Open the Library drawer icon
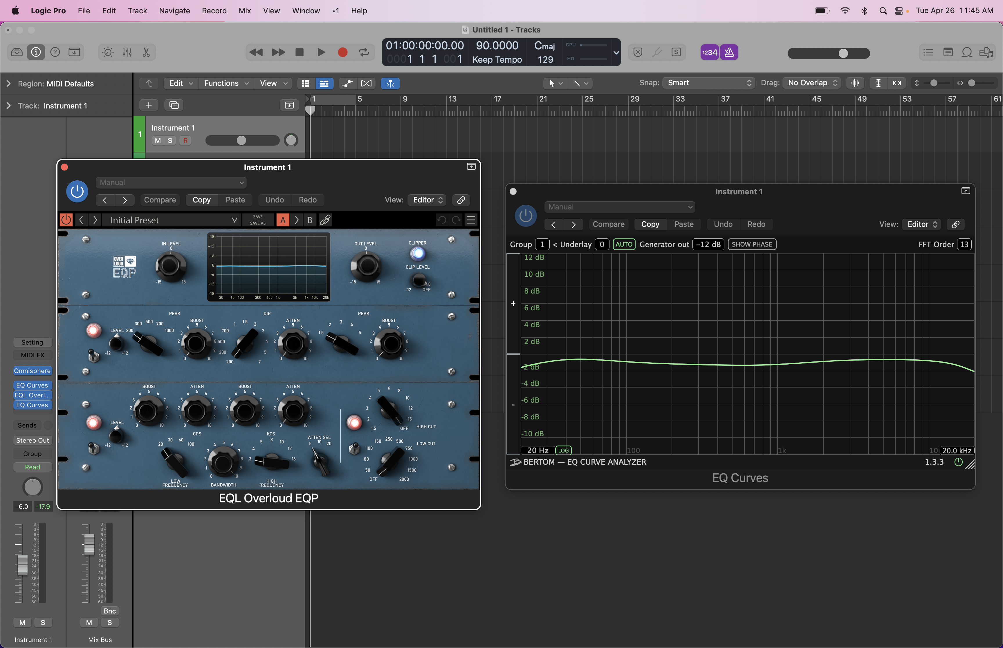Image resolution: width=1003 pixels, height=648 pixels. pos(17,52)
